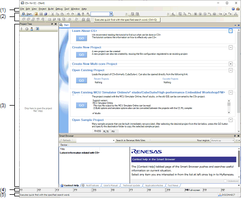Click the Start page vertical scrollbar

(239, 81)
